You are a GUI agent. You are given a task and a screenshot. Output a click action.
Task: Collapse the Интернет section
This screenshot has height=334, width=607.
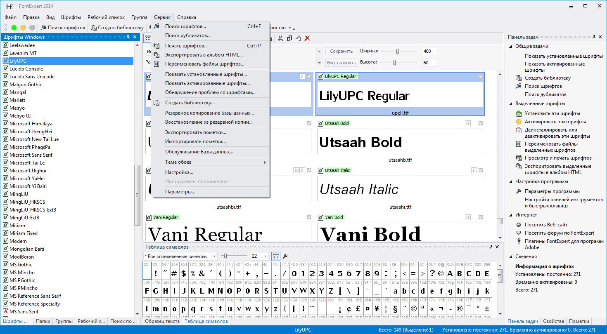click(511, 215)
